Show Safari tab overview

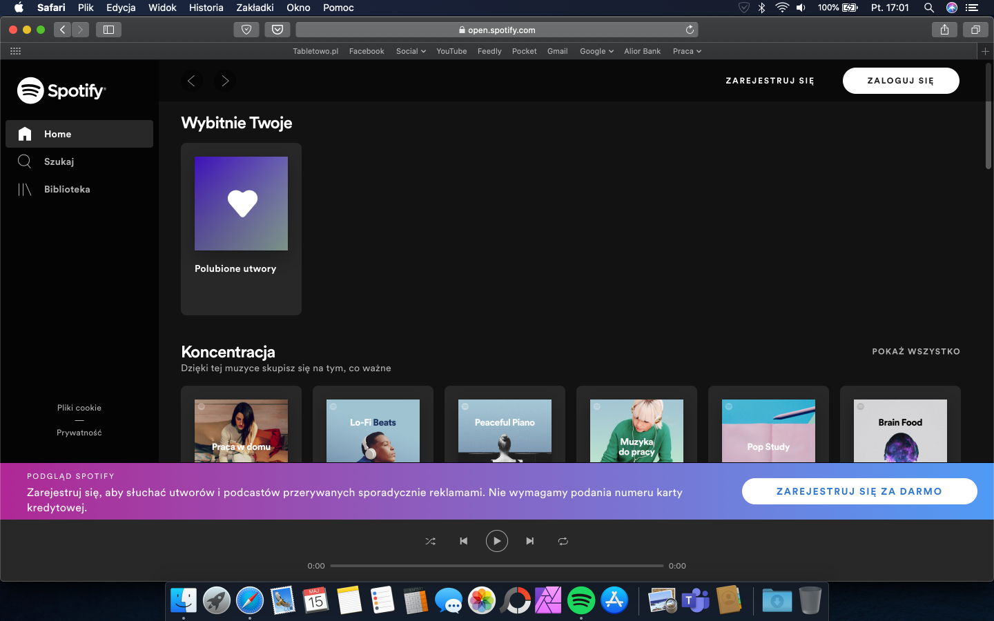coord(975,30)
